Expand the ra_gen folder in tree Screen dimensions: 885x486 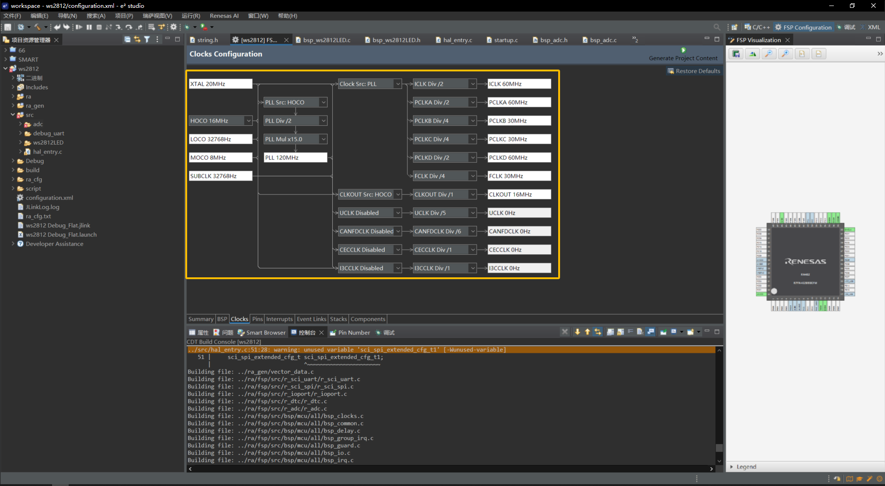click(x=13, y=105)
